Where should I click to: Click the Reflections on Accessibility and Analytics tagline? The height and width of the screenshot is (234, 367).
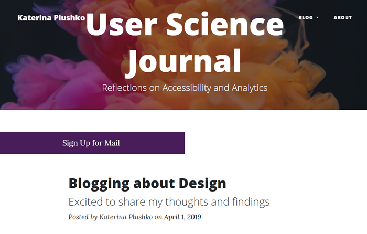[x=185, y=88]
